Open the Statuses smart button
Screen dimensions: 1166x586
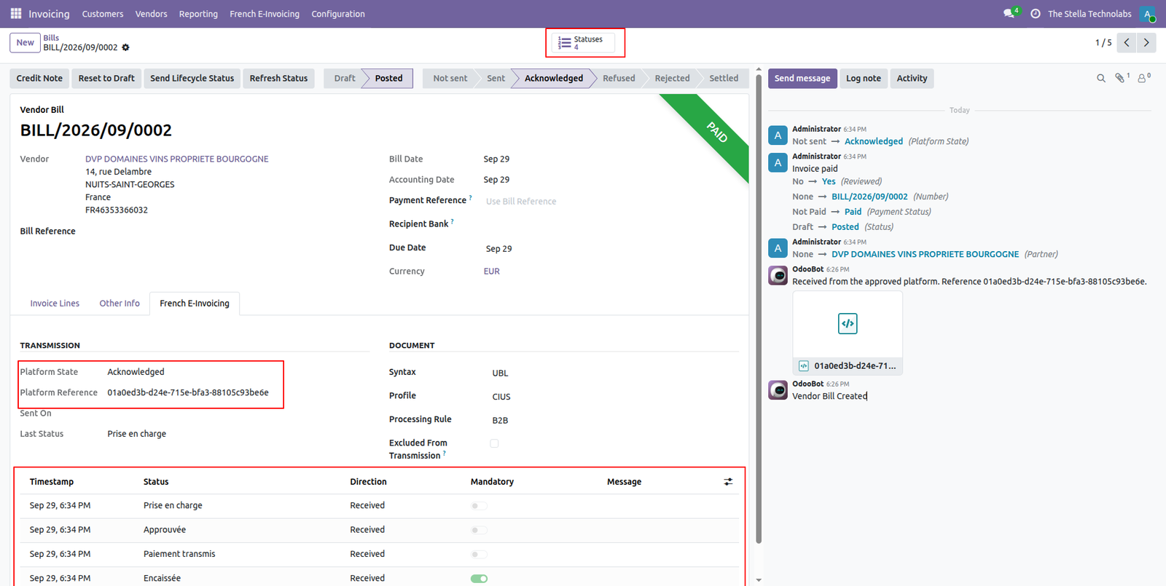coord(584,43)
